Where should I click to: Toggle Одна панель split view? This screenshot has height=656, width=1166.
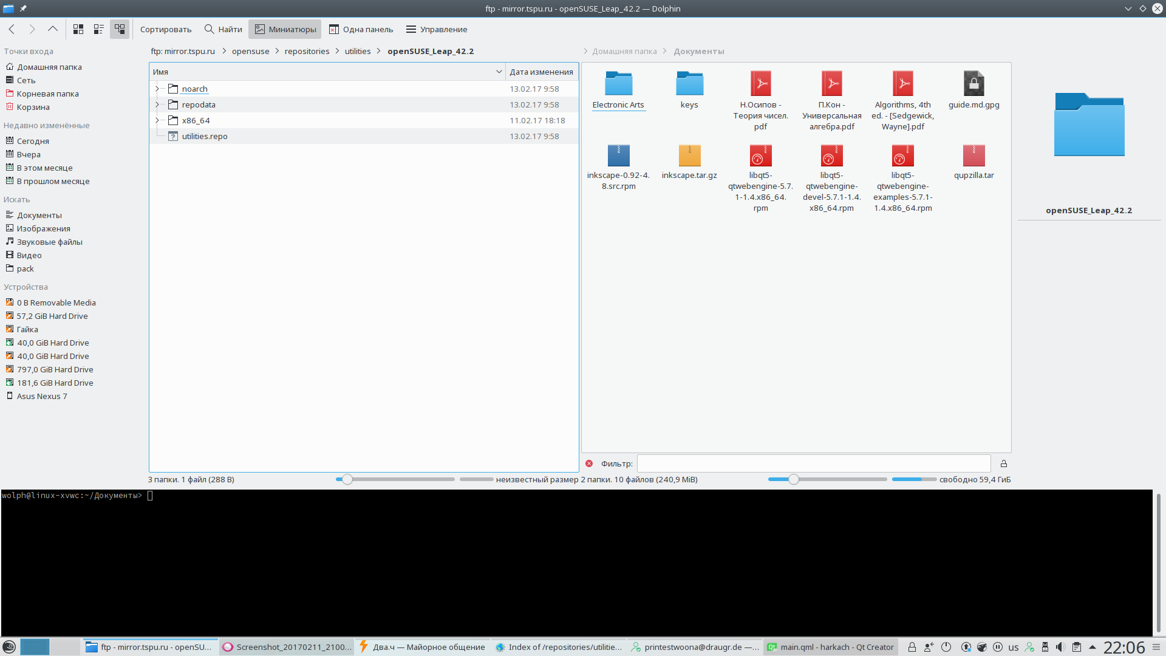(361, 29)
